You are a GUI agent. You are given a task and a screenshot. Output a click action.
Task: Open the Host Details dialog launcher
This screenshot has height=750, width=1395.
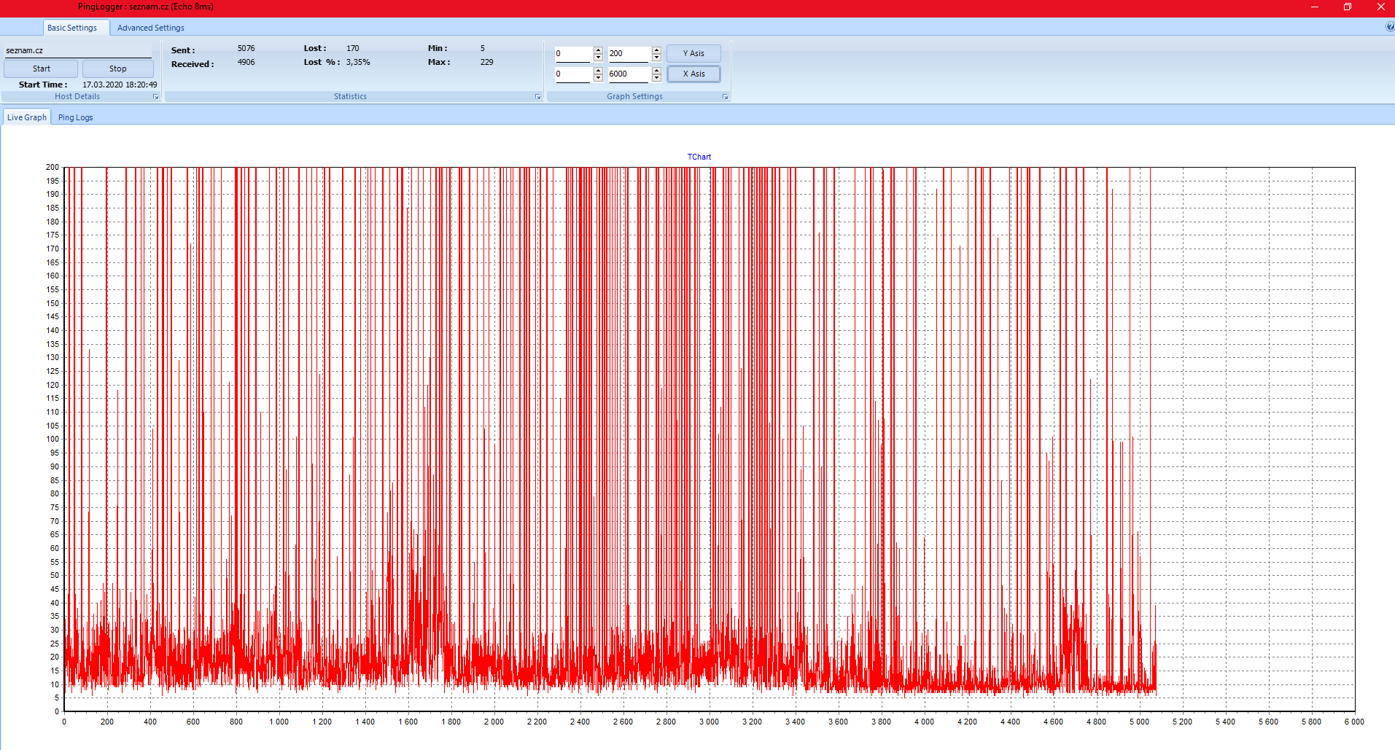pyautogui.click(x=155, y=97)
